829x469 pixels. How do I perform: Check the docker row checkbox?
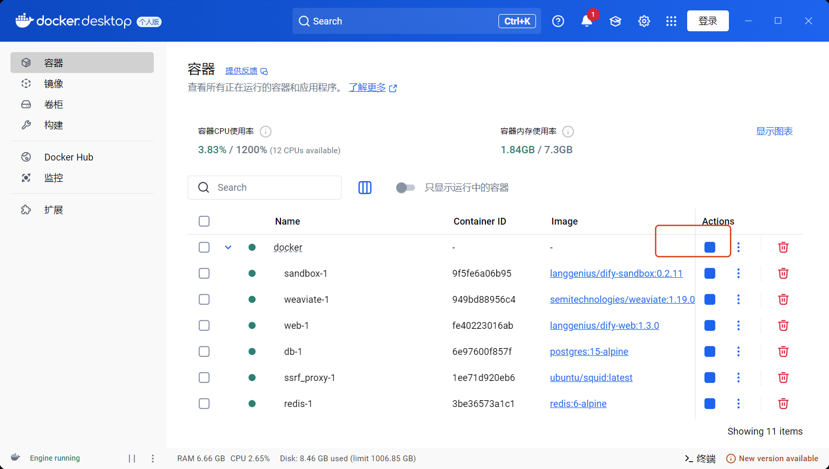(204, 248)
